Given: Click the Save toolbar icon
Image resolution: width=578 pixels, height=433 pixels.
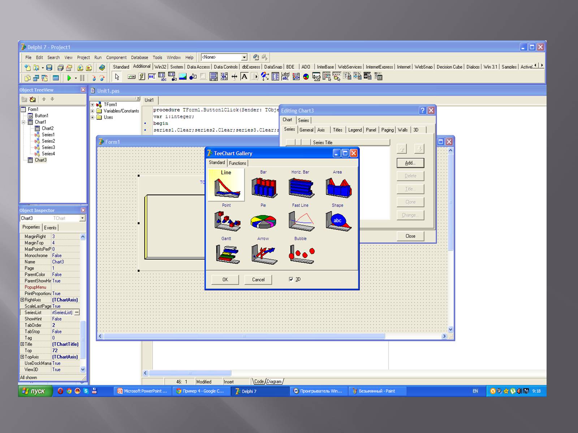Looking at the screenshot, I should coord(49,67).
